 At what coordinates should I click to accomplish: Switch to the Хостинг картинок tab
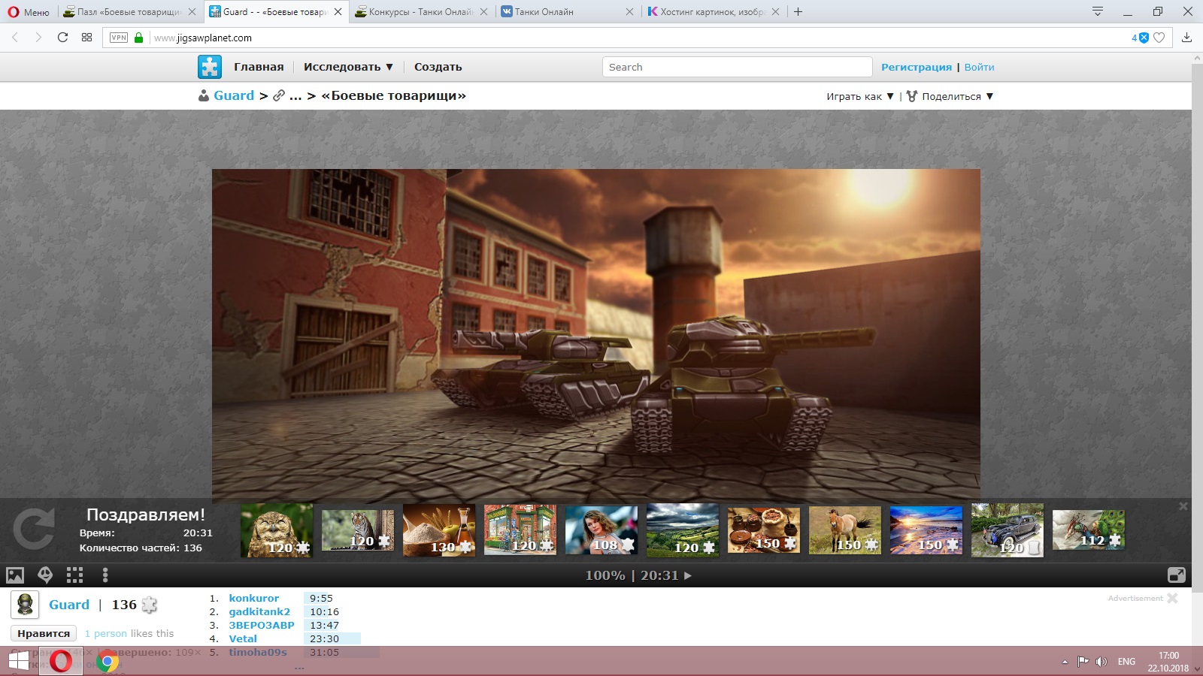tap(713, 12)
